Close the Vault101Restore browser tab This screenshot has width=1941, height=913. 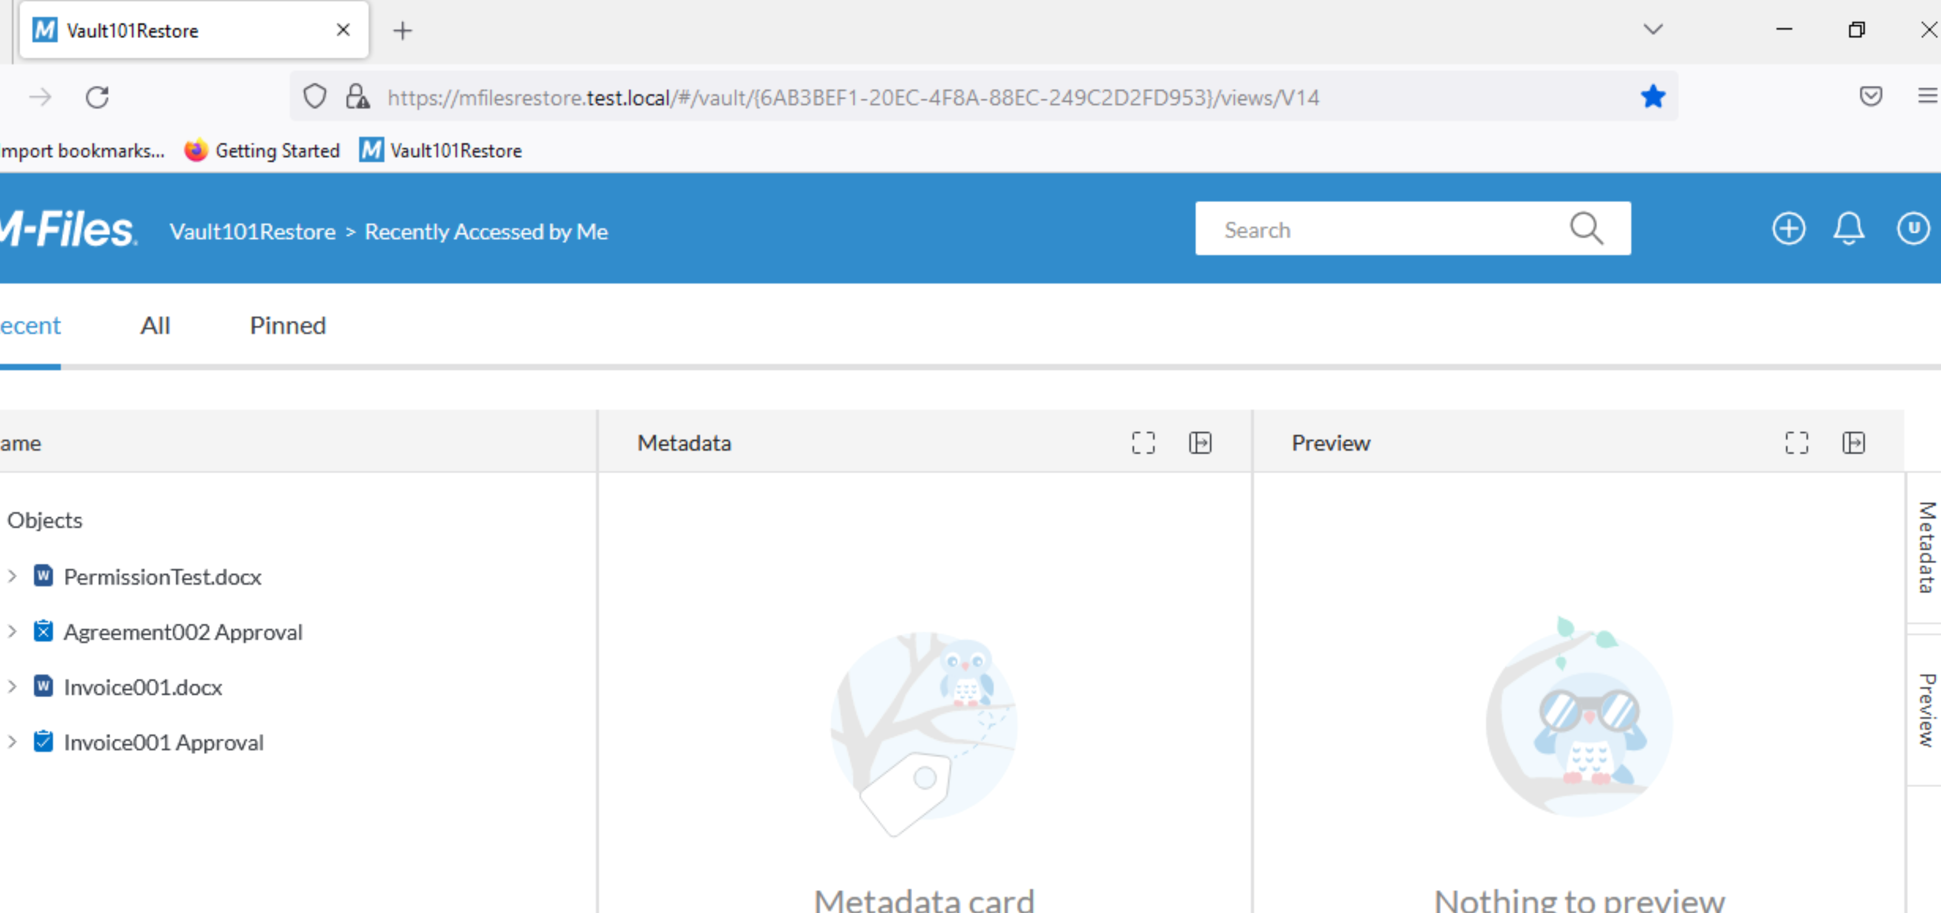343,30
